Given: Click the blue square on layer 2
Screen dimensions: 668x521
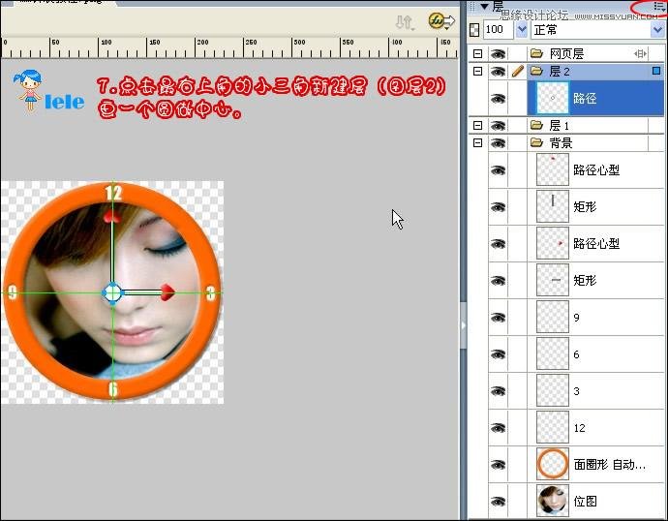Looking at the screenshot, I should pos(656,72).
